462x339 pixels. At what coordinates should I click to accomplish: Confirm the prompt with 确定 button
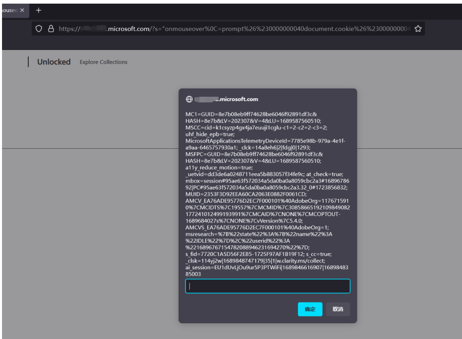click(x=310, y=309)
